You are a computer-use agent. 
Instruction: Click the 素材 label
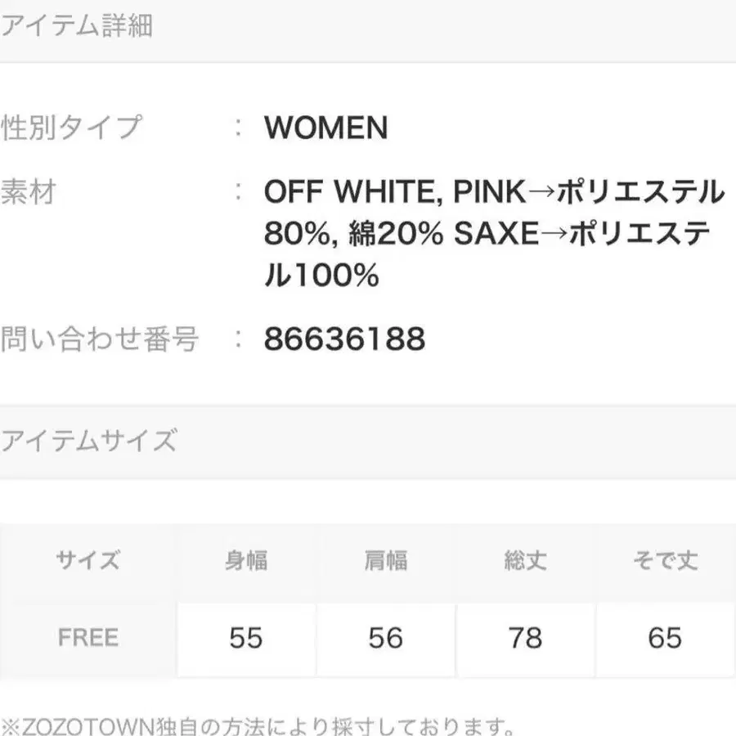[x=29, y=193]
